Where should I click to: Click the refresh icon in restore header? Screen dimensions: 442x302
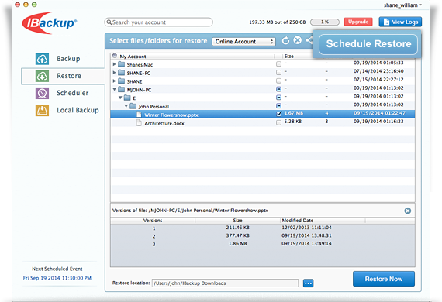click(x=285, y=40)
